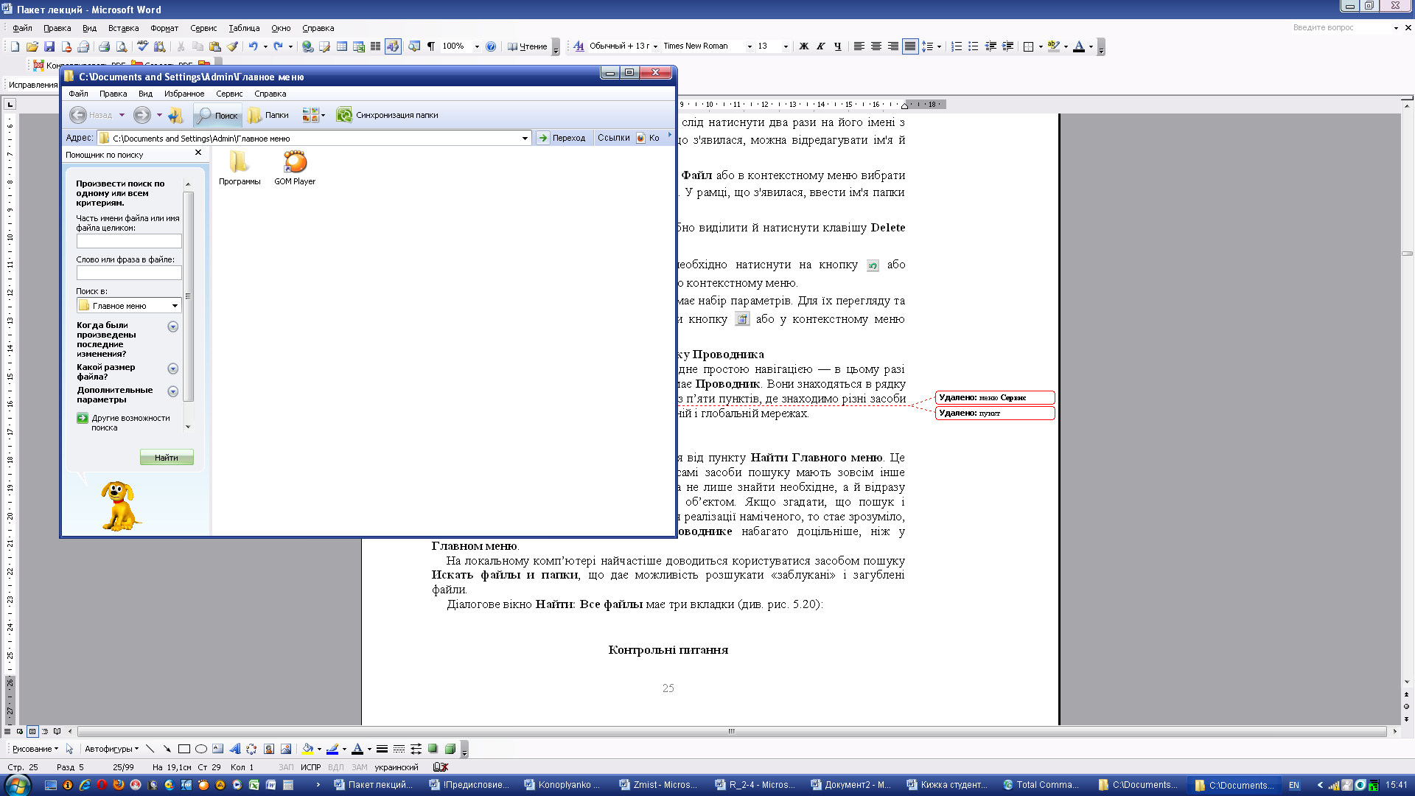Open Print Preview in Word toolbar
The image size is (1415, 796).
[122, 46]
